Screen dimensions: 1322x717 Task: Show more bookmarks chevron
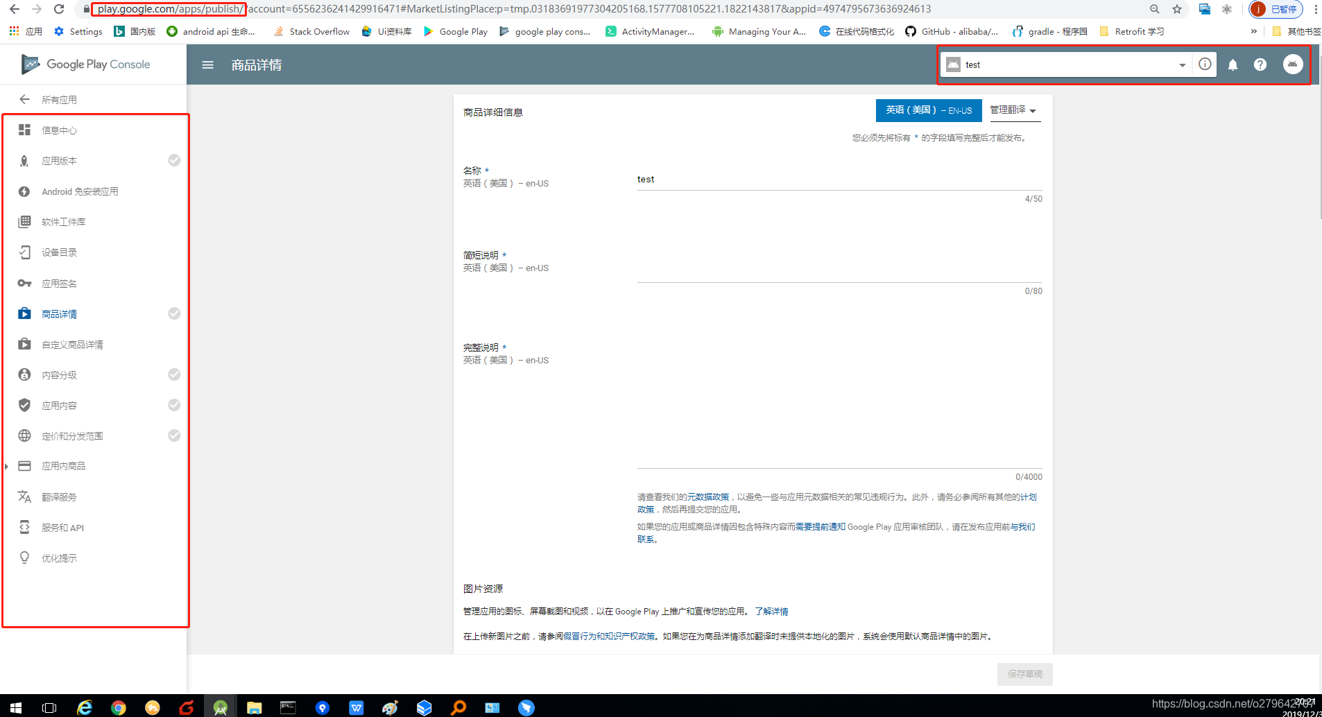(x=1253, y=31)
